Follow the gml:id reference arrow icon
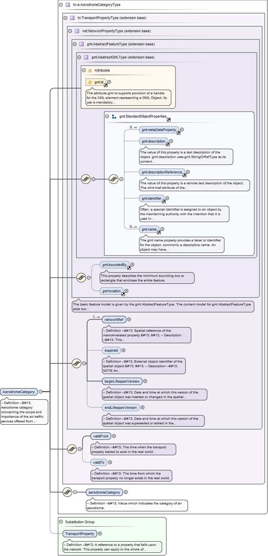268x556 pixels. [x=106, y=85]
